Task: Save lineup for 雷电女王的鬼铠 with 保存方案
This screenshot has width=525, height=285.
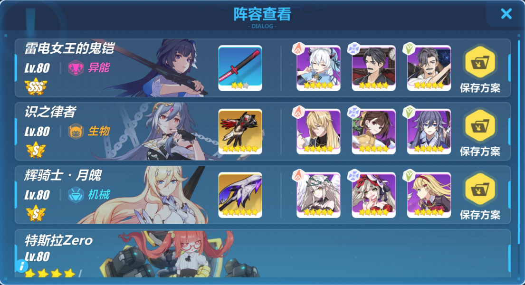Action: (x=480, y=69)
